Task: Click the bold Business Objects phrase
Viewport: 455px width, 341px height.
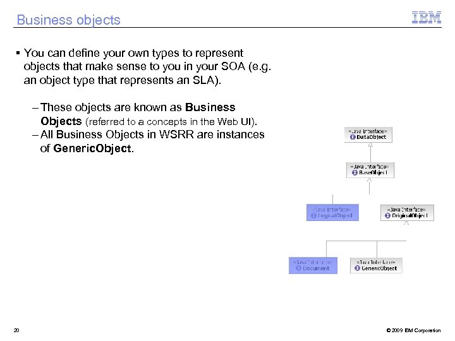Action: 138,114
